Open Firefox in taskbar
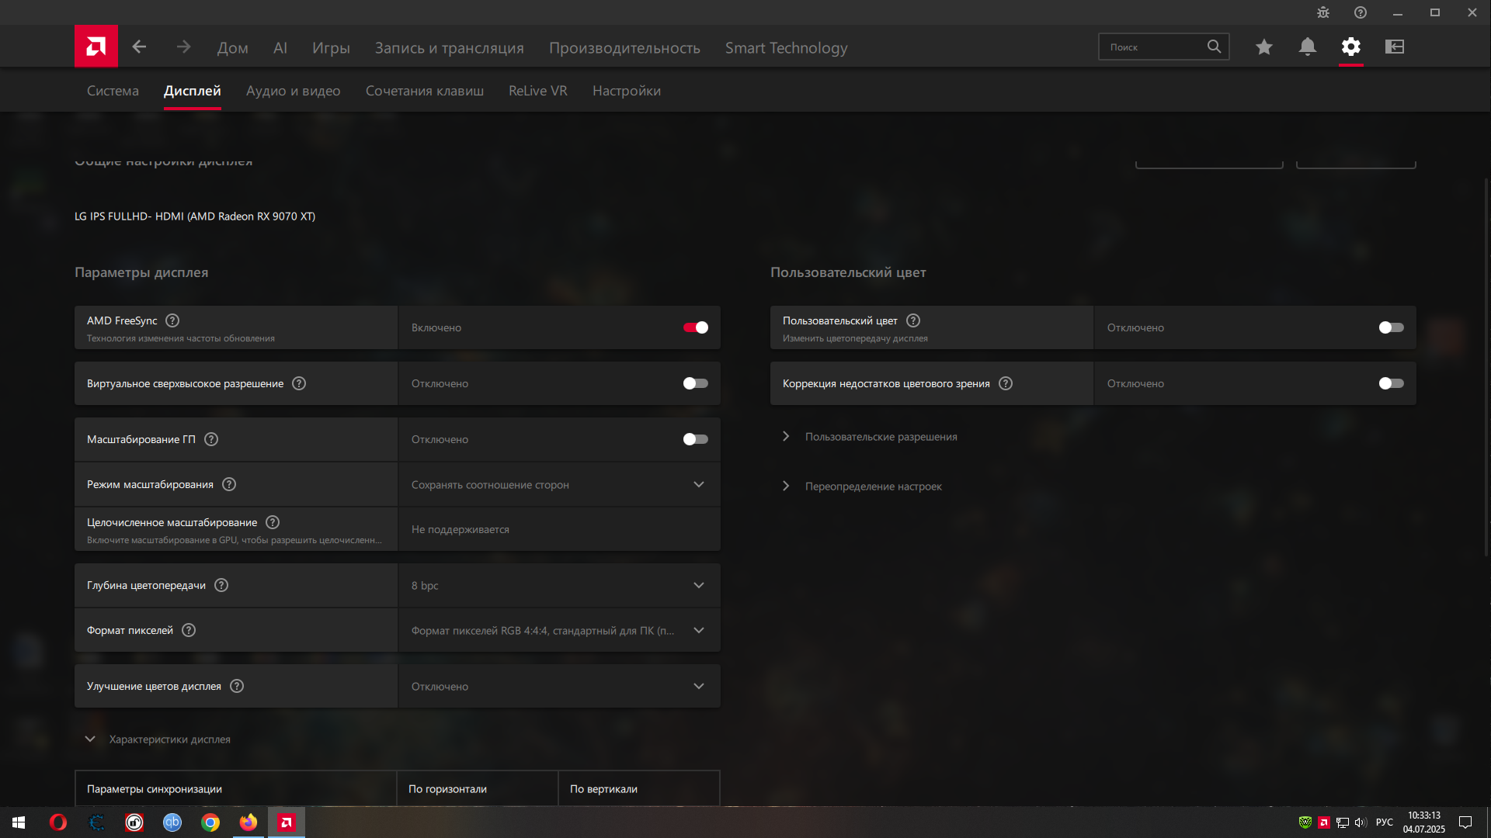The height and width of the screenshot is (838, 1491). 248,822
